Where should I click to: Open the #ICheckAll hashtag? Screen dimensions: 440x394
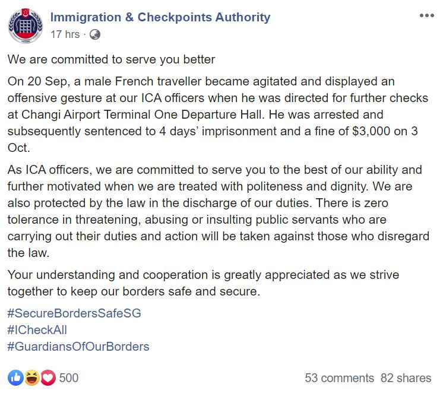[x=37, y=330]
